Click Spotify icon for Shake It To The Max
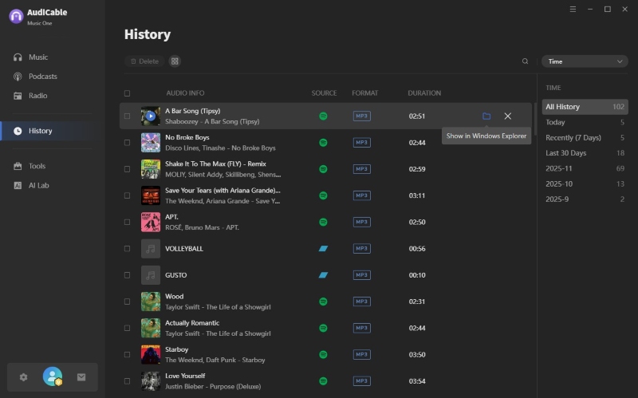This screenshot has width=638, height=398. [x=323, y=169]
